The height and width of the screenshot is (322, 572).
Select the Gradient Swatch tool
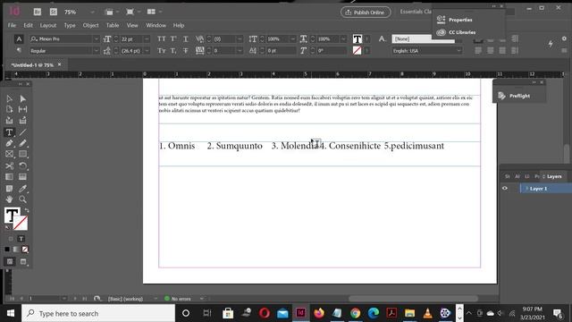[x=9, y=177]
